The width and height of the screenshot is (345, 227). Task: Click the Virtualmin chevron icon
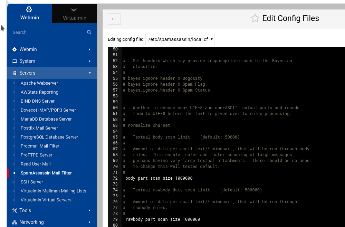(74, 10)
